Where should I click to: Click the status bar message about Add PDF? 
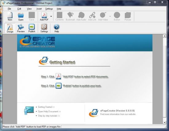point(32,127)
